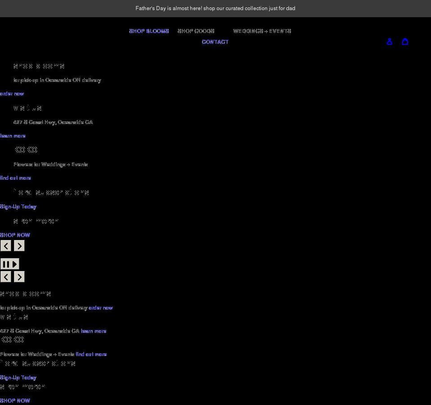431x405 pixels.
Task: Select WEDDINGS + EVENTS in the navigation
Action: coord(262,31)
